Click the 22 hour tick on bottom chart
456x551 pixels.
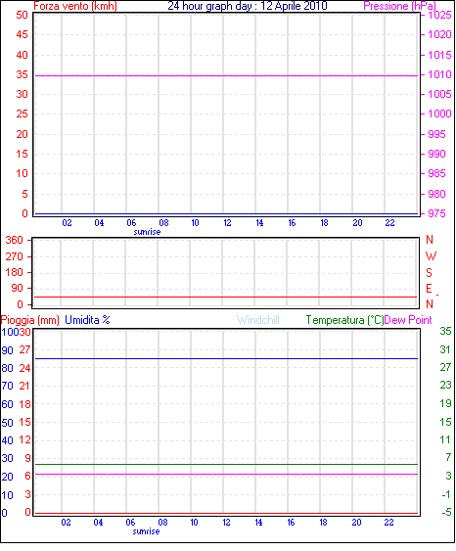388,523
